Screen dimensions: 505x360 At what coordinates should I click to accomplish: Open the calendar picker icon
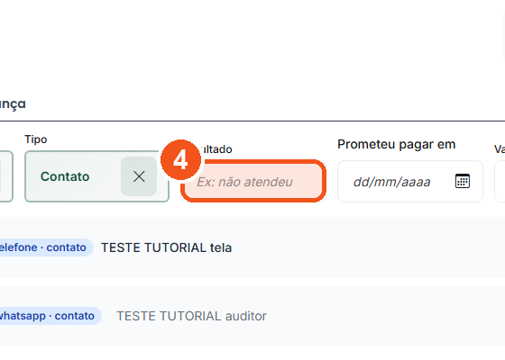click(x=463, y=181)
